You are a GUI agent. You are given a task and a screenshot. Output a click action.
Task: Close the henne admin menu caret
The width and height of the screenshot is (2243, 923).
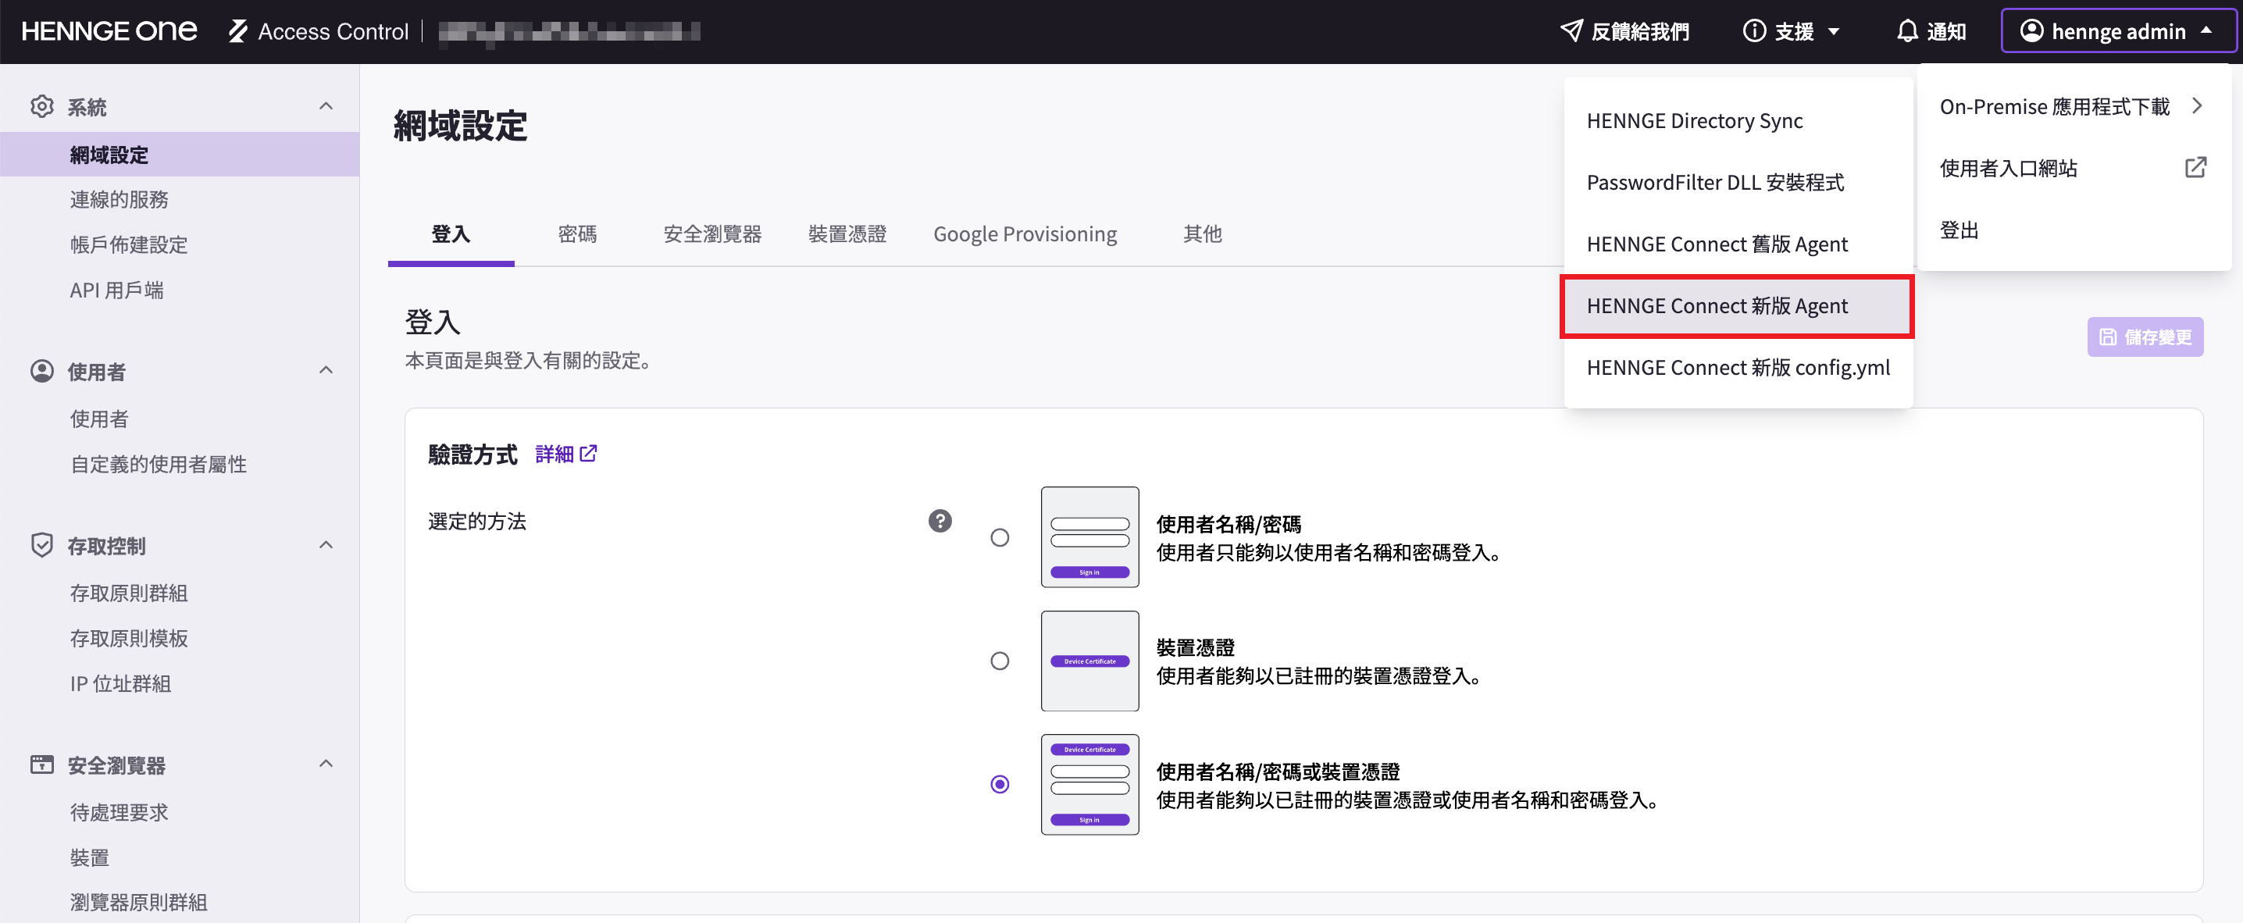[x=2206, y=30]
